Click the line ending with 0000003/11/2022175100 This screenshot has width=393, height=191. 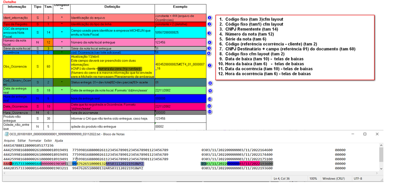point(175,159)
